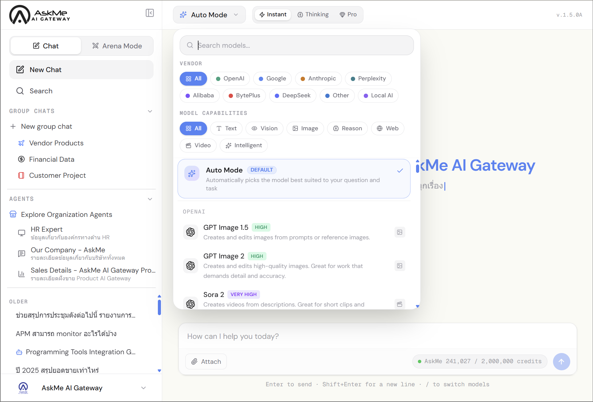Click video capability icon on Sora 2 row
This screenshot has width=593, height=402.
(400, 304)
